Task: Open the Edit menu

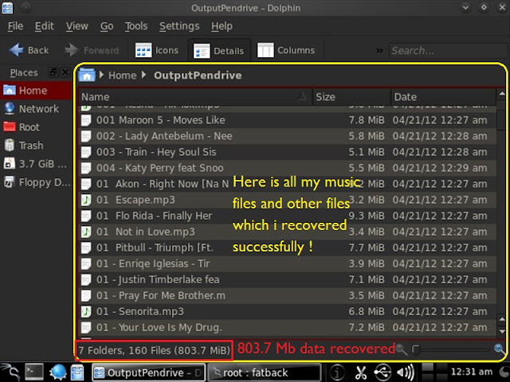Action: pyautogui.click(x=45, y=26)
